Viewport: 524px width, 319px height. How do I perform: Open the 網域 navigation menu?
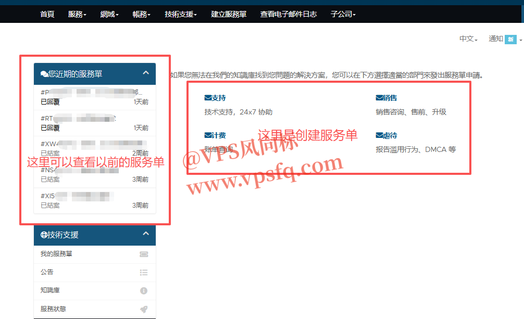109,14
